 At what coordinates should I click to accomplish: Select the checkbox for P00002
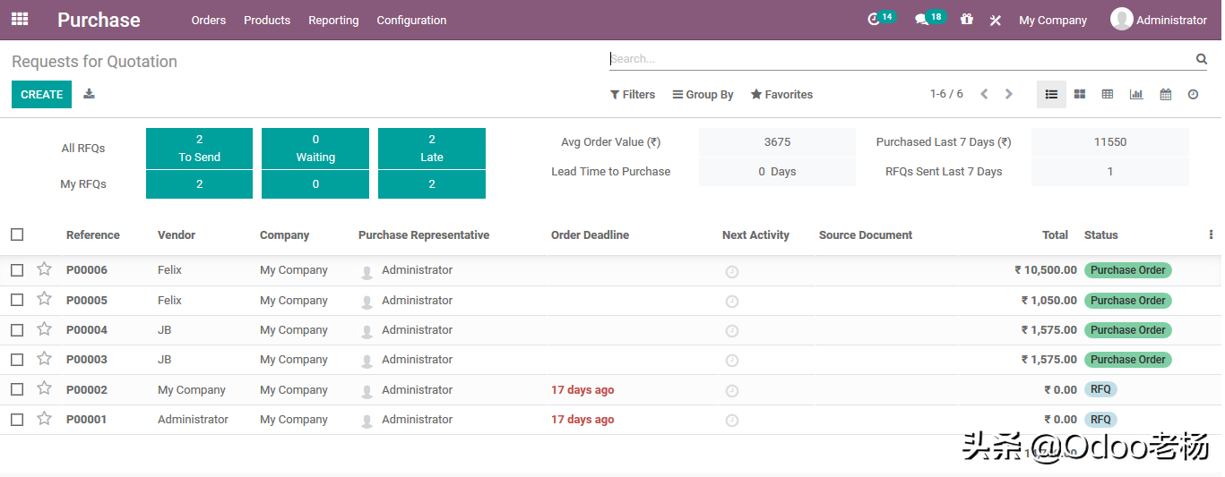click(17, 389)
